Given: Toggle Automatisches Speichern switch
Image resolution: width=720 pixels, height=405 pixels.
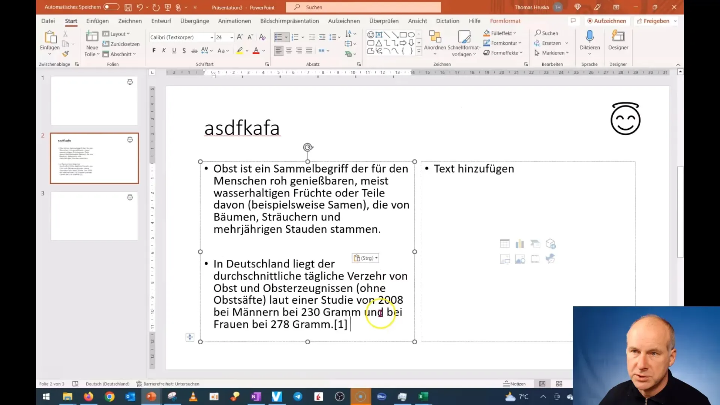Looking at the screenshot, I should (110, 7).
